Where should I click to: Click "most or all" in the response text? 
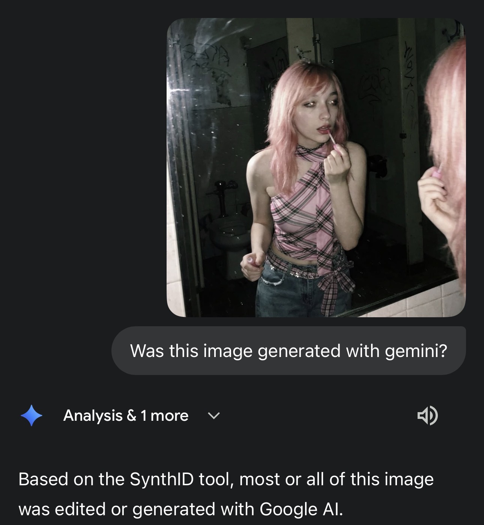point(289,479)
